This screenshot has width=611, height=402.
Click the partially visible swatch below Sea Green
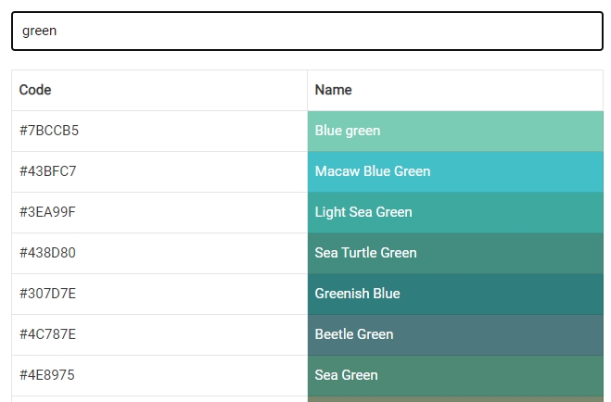(x=454, y=399)
